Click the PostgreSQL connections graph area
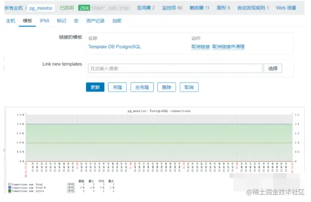The image size is (311, 202). [159, 138]
